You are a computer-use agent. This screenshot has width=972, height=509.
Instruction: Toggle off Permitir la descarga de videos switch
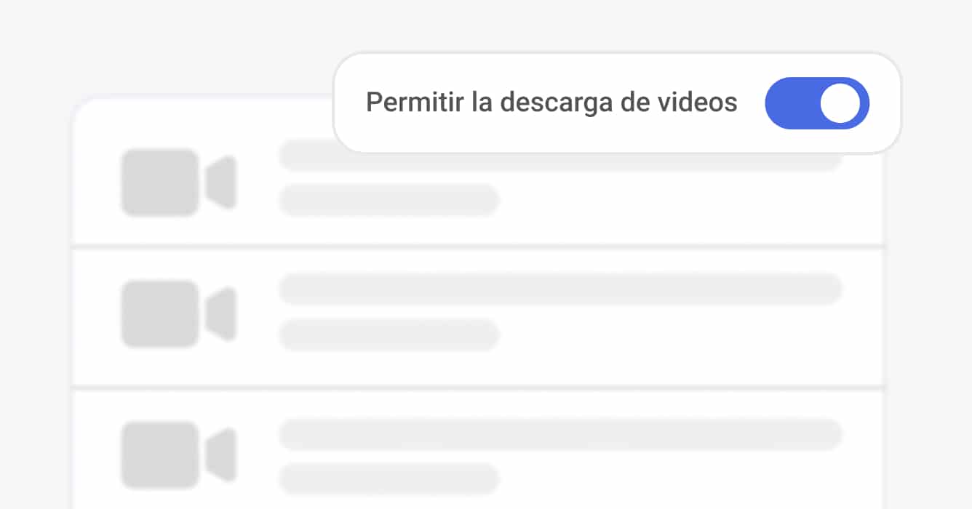(817, 103)
